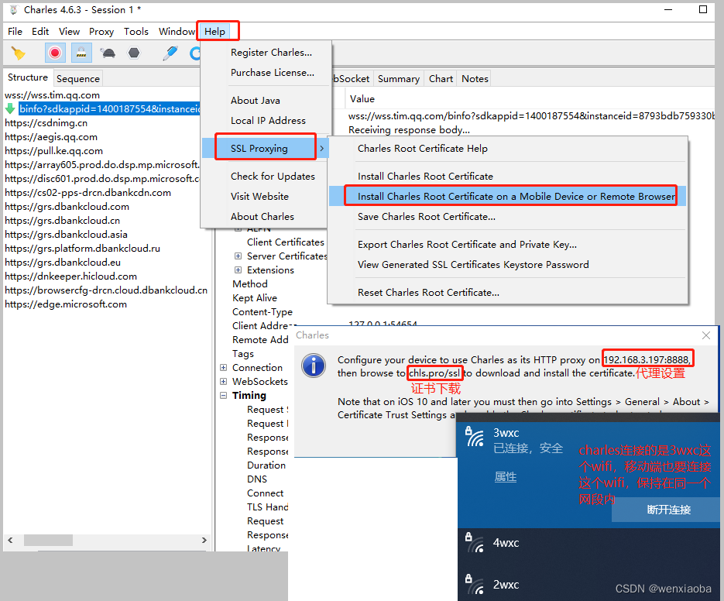
Task: Open the View menu
Action: tap(69, 32)
